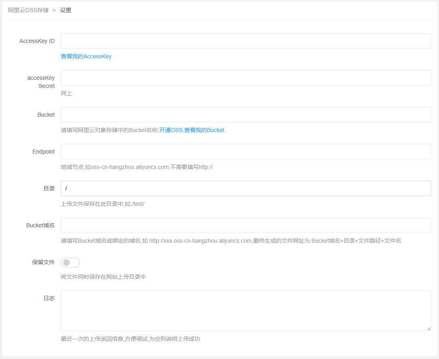Click the AccessKey ID input field
This screenshot has height=359, width=439.
coord(246,41)
